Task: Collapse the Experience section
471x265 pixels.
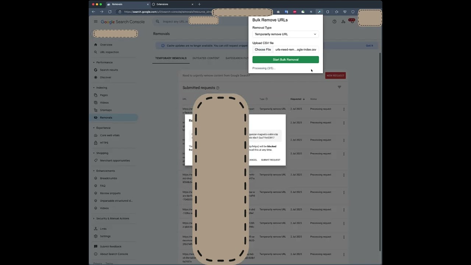Action: pos(94,128)
